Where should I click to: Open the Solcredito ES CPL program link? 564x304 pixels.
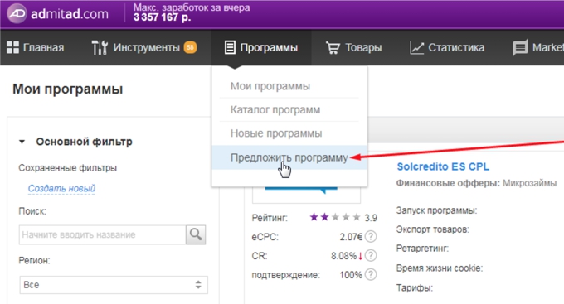pyautogui.click(x=443, y=166)
